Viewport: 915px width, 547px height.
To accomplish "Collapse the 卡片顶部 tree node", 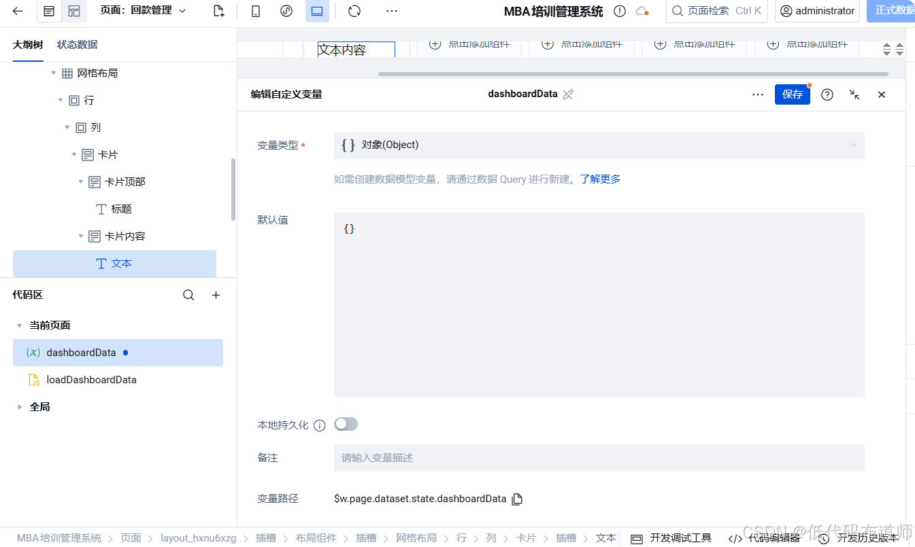I will click(81, 181).
